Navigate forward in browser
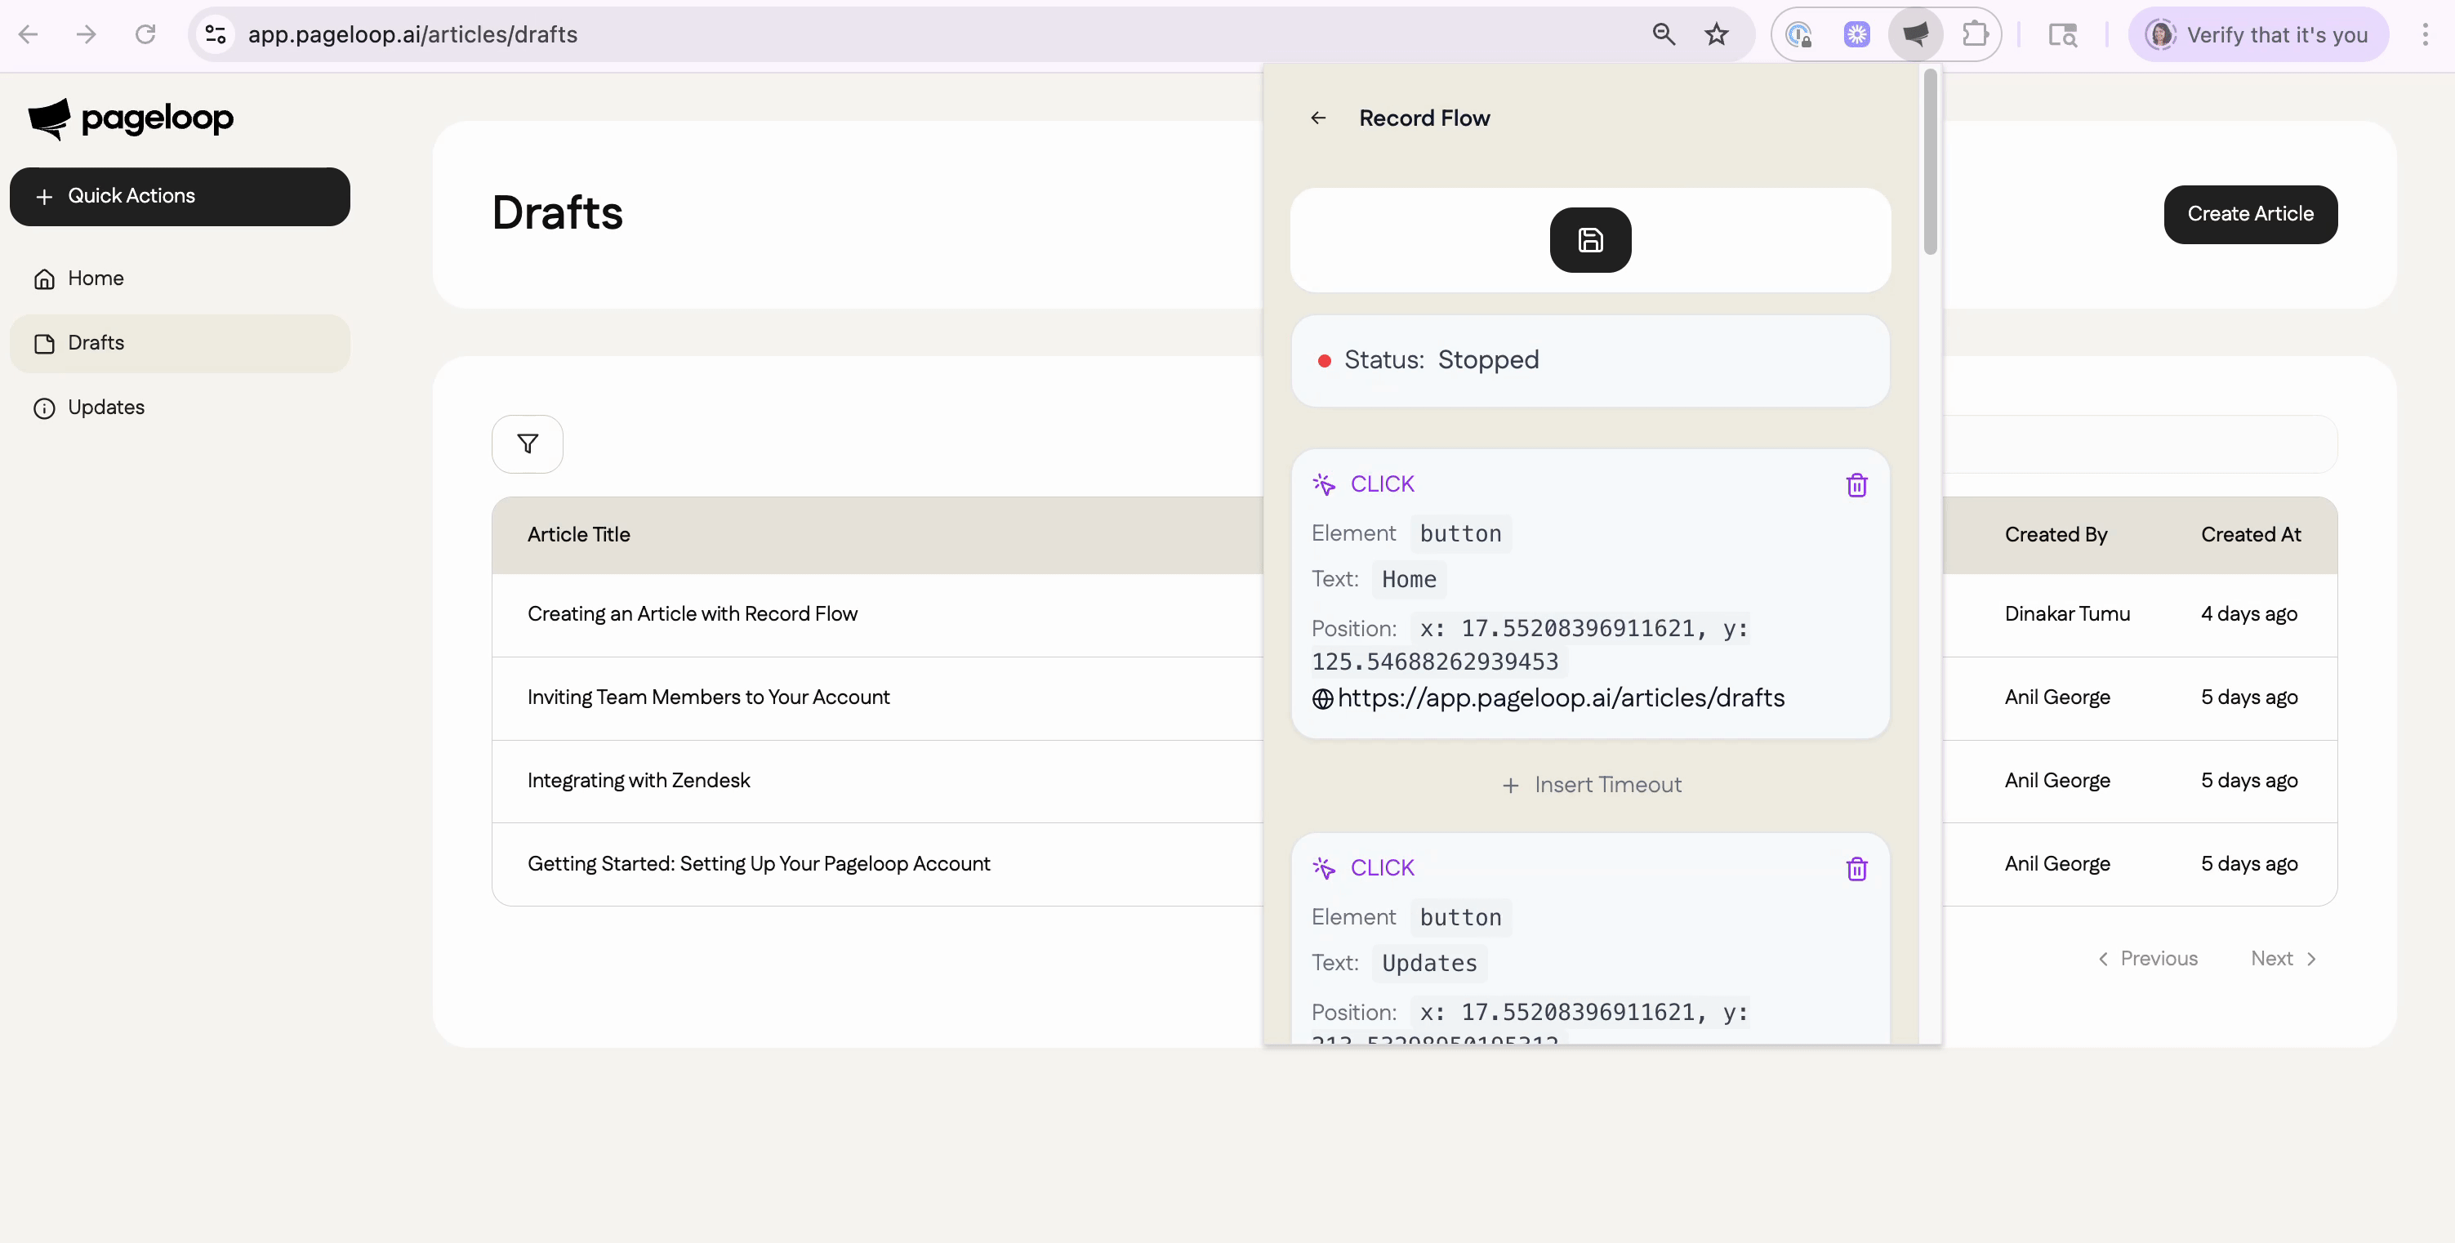The width and height of the screenshot is (2455, 1243). tap(87, 34)
